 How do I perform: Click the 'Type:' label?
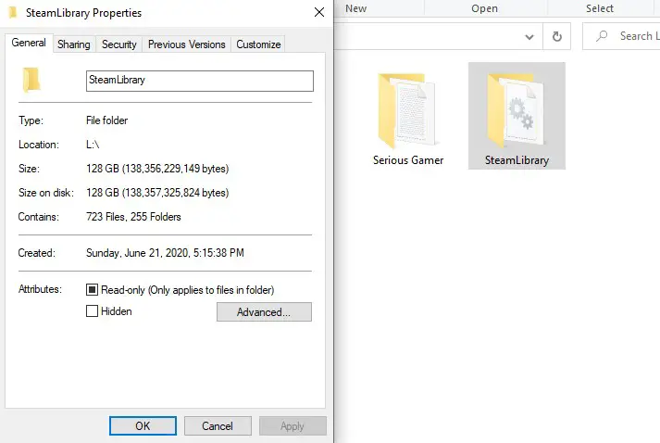tap(31, 120)
